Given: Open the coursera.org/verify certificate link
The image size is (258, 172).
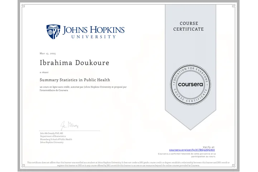Looking at the screenshot, I should [x=192, y=150].
